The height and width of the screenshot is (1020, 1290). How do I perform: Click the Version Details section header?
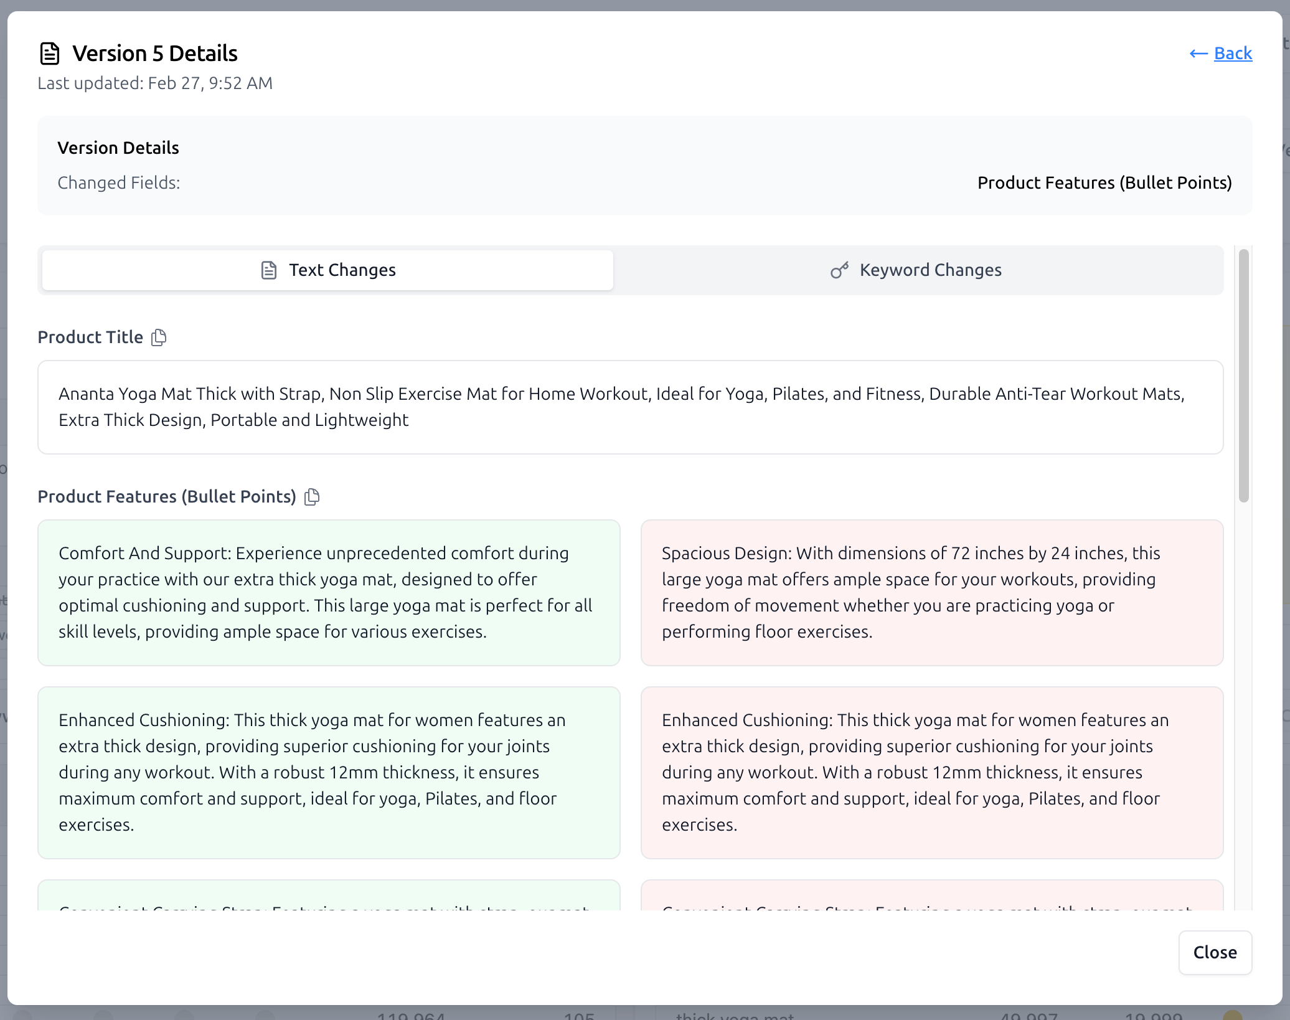pos(118,148)
